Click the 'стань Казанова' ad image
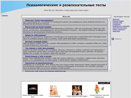 pos(54,90)
